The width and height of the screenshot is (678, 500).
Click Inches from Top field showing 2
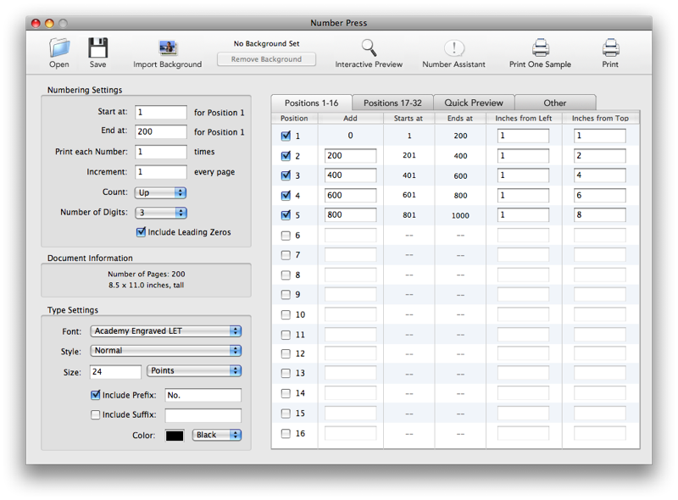(x=600, y=156)
